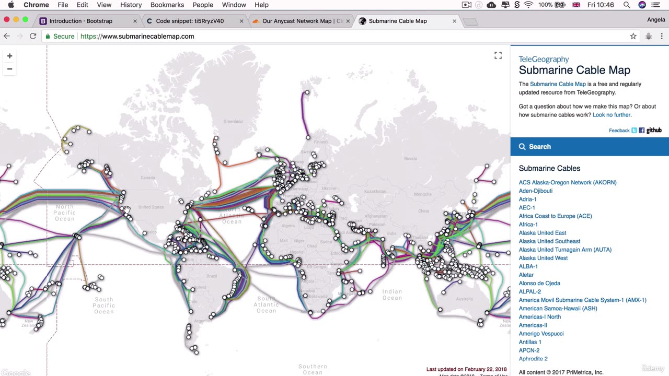Open the github link in sidebar
This screenshot has width=669, height=376.
654,131
